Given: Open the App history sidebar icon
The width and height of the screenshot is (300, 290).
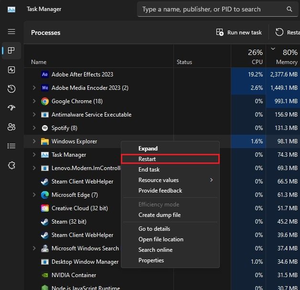Looking at the screenshot, I should 11,89.
